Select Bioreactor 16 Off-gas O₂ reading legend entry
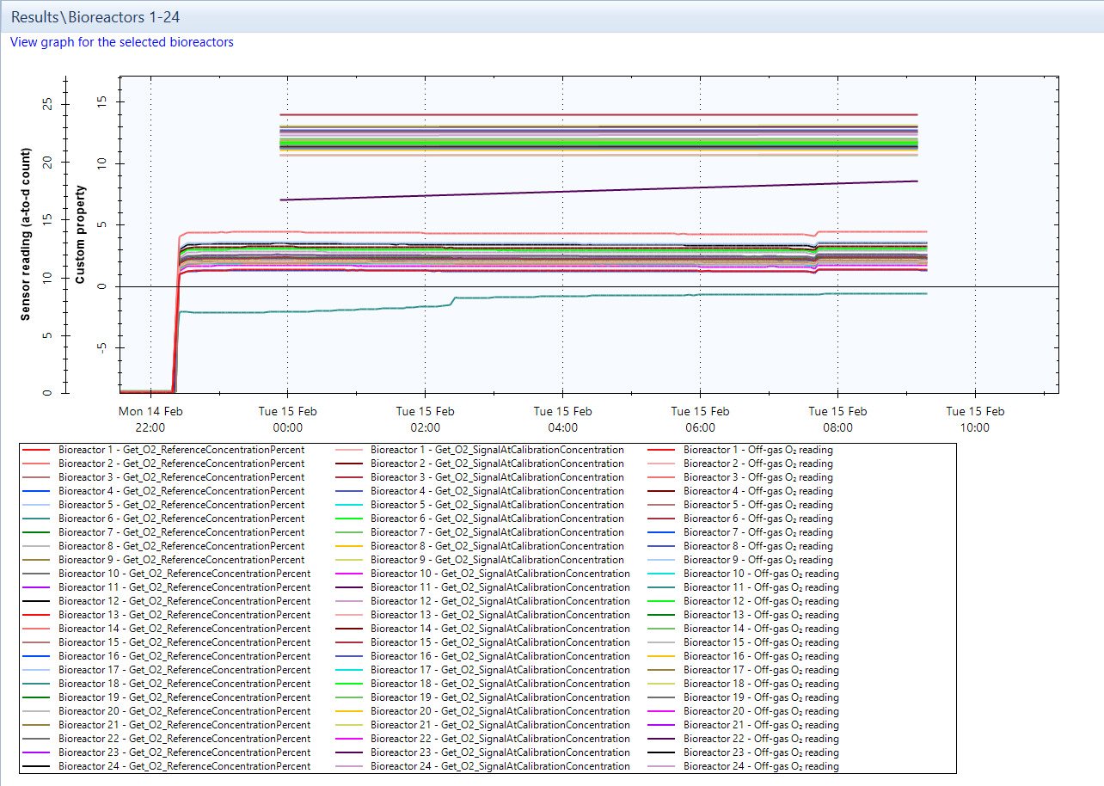 (761, 656)
